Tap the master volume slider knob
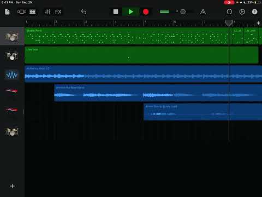 (x=183, y=12)
